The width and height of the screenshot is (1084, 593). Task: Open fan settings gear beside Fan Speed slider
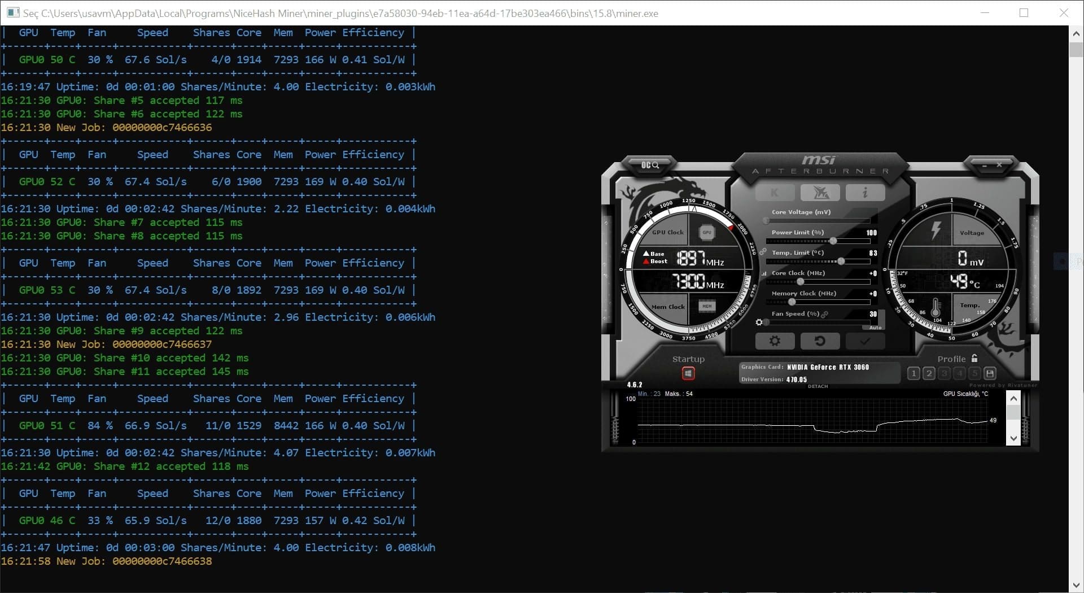click(759, 322)
